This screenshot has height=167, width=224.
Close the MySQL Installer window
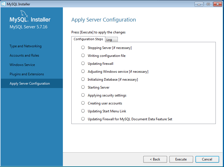[x=217, y=4]
